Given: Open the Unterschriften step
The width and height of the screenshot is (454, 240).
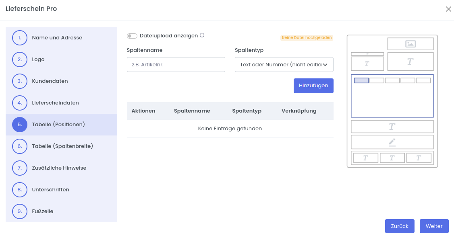Looking at the screenshot, I should coord(50,190).
